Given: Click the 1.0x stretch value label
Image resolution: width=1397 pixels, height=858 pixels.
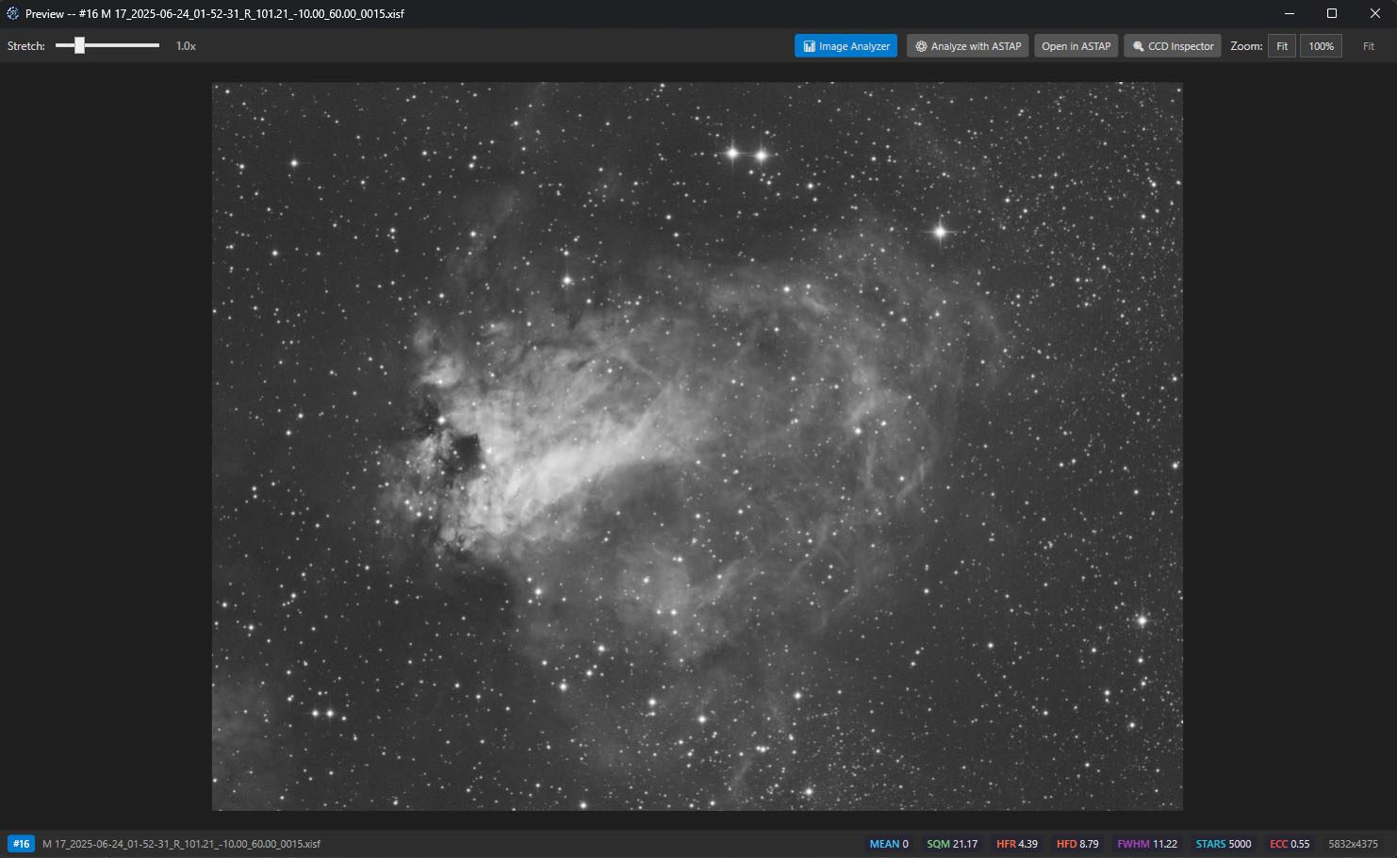Looking at the screenshot, I should pos(186,46).
